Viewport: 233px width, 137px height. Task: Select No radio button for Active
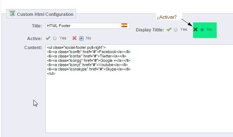tap(81, 38)
